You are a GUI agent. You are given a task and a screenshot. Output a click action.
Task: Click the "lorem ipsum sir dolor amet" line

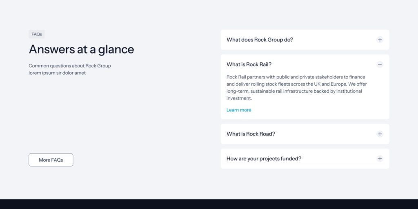(x=57, y=73)
